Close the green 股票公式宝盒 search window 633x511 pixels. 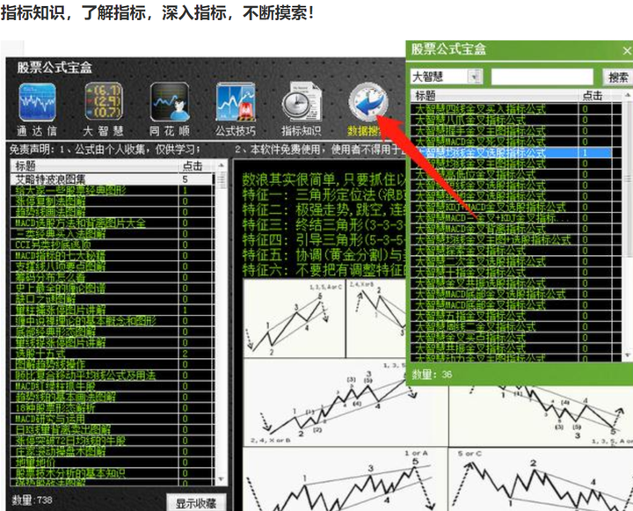[x=627, y=51]
